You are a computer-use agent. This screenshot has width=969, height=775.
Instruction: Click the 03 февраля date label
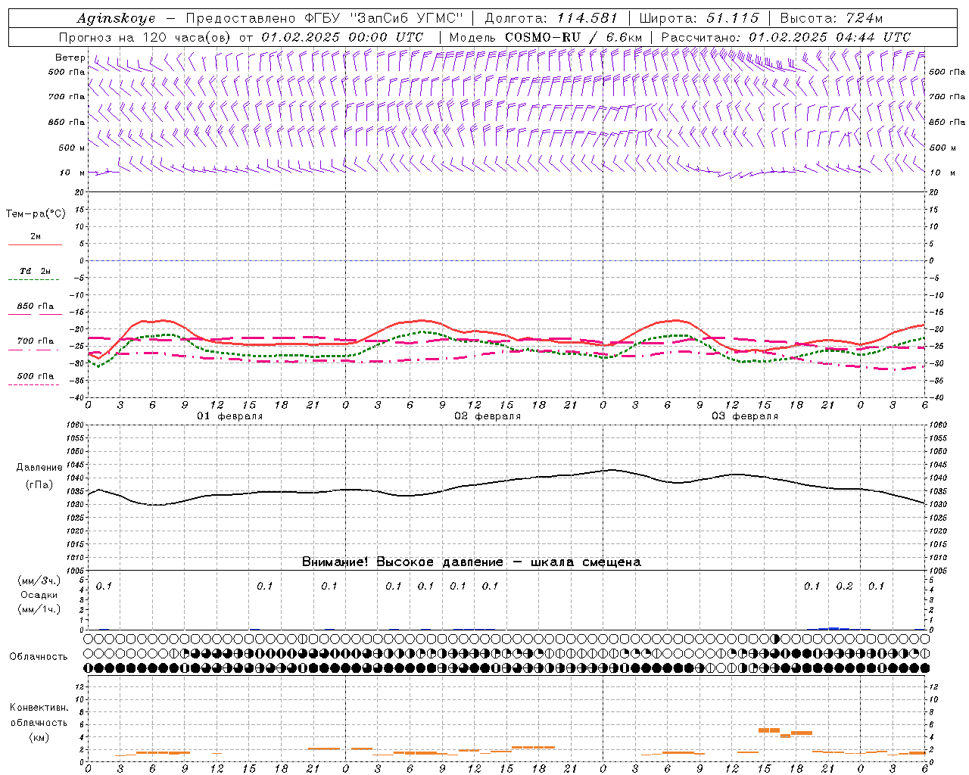pyautogui.click(x=745, y=416)
